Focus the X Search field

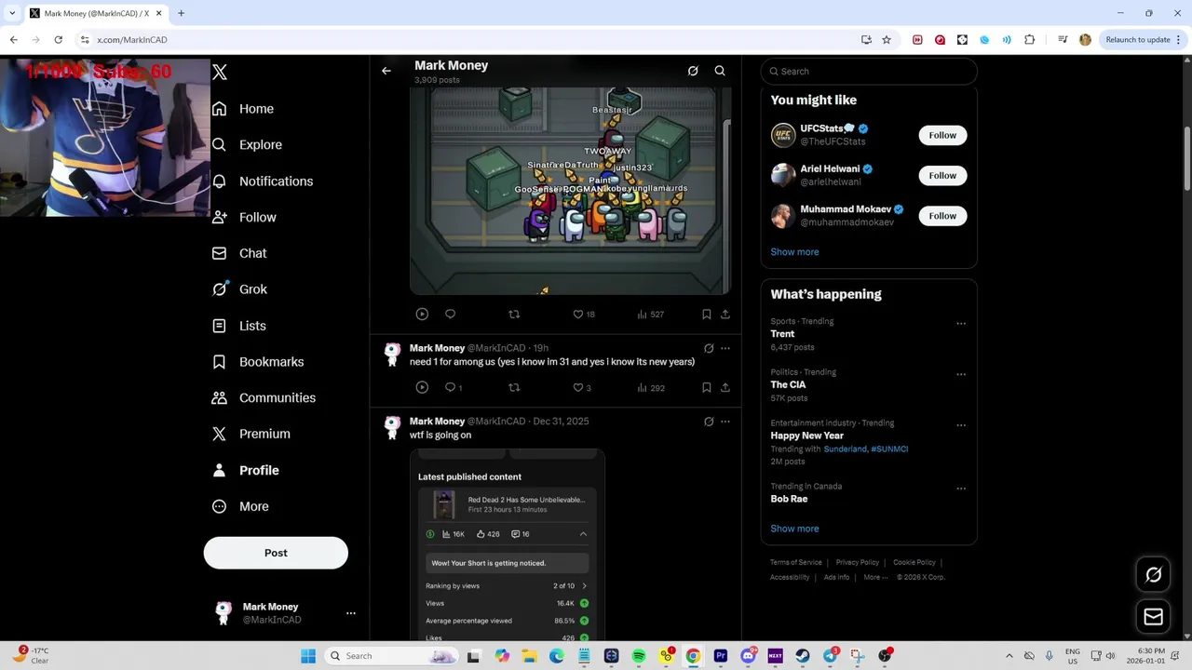click(869, 72)
